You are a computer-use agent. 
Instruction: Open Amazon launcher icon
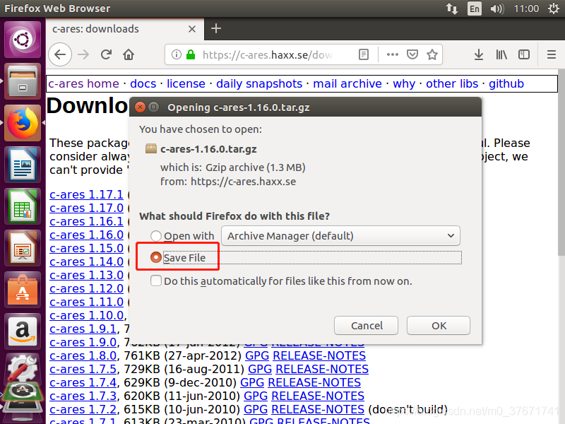click(23, 331)
